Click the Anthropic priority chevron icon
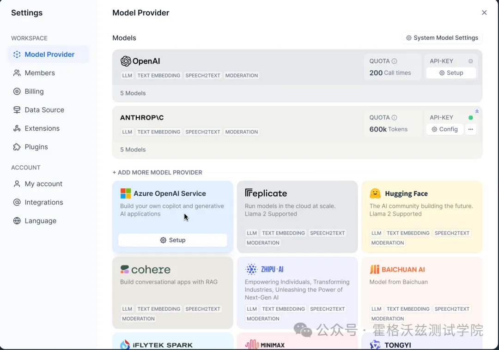Viewport: 499px width, 350px height. click(x=477, y=111)
